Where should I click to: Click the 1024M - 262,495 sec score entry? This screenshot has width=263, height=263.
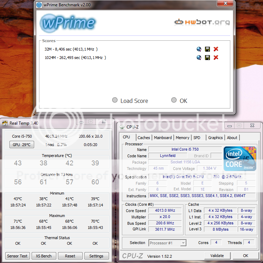pyautogui.click(x=75, y=58)
